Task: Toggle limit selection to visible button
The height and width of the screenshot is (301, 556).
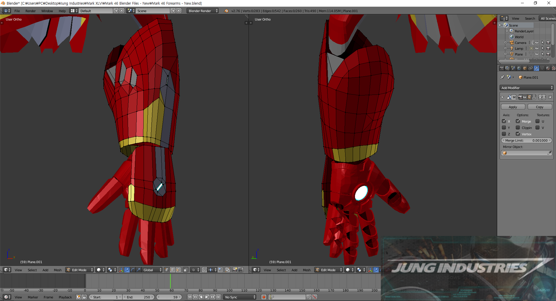Action: tap(186, 270)
